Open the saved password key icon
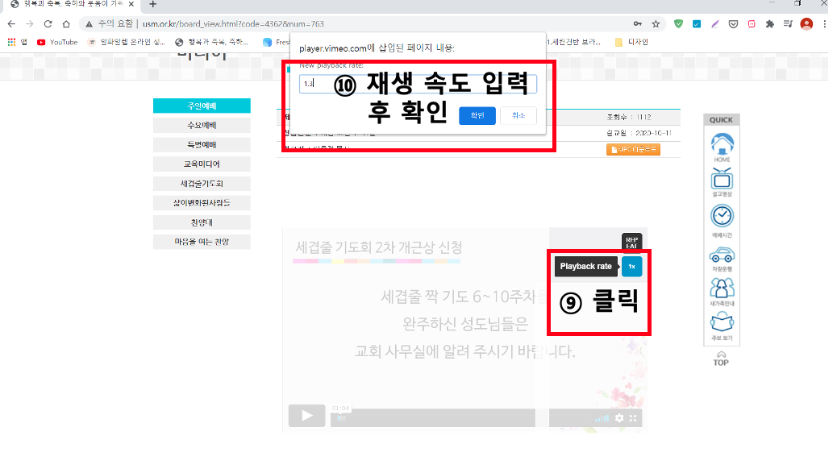The height and width of the screenshot is (469, 837). point(637,24)
